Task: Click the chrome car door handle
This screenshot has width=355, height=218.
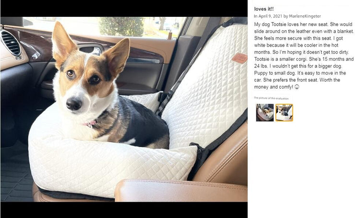Action: (x=91, y=50)
